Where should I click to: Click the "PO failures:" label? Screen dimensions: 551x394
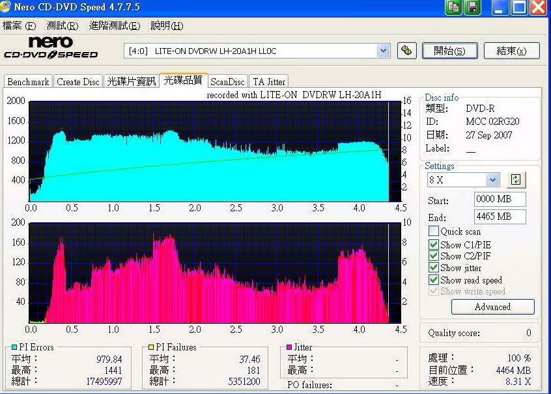(309, 385)
